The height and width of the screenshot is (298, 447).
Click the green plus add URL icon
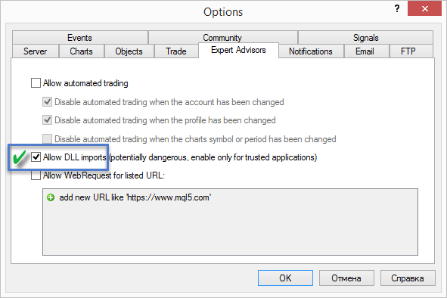(x=51, y=197)
